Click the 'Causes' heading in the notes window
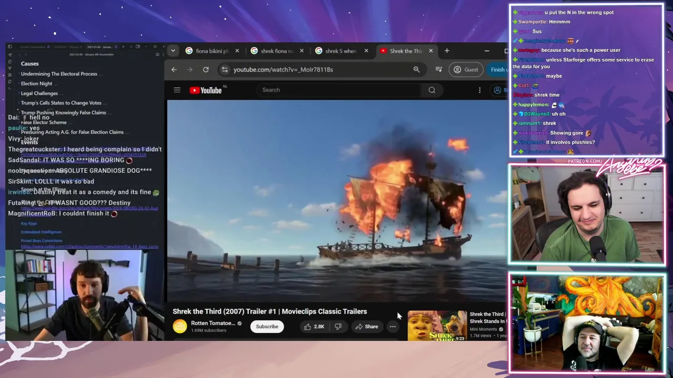 click(29, 64)
